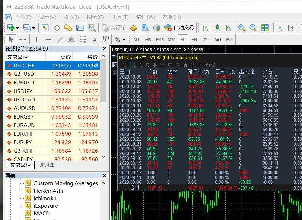This screenshot has height=220, width=302.
Task: Click the zoom out magnifier icon
Action: [253, 28]
